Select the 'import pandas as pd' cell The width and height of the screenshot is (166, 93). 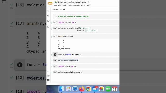pos(86,22)
